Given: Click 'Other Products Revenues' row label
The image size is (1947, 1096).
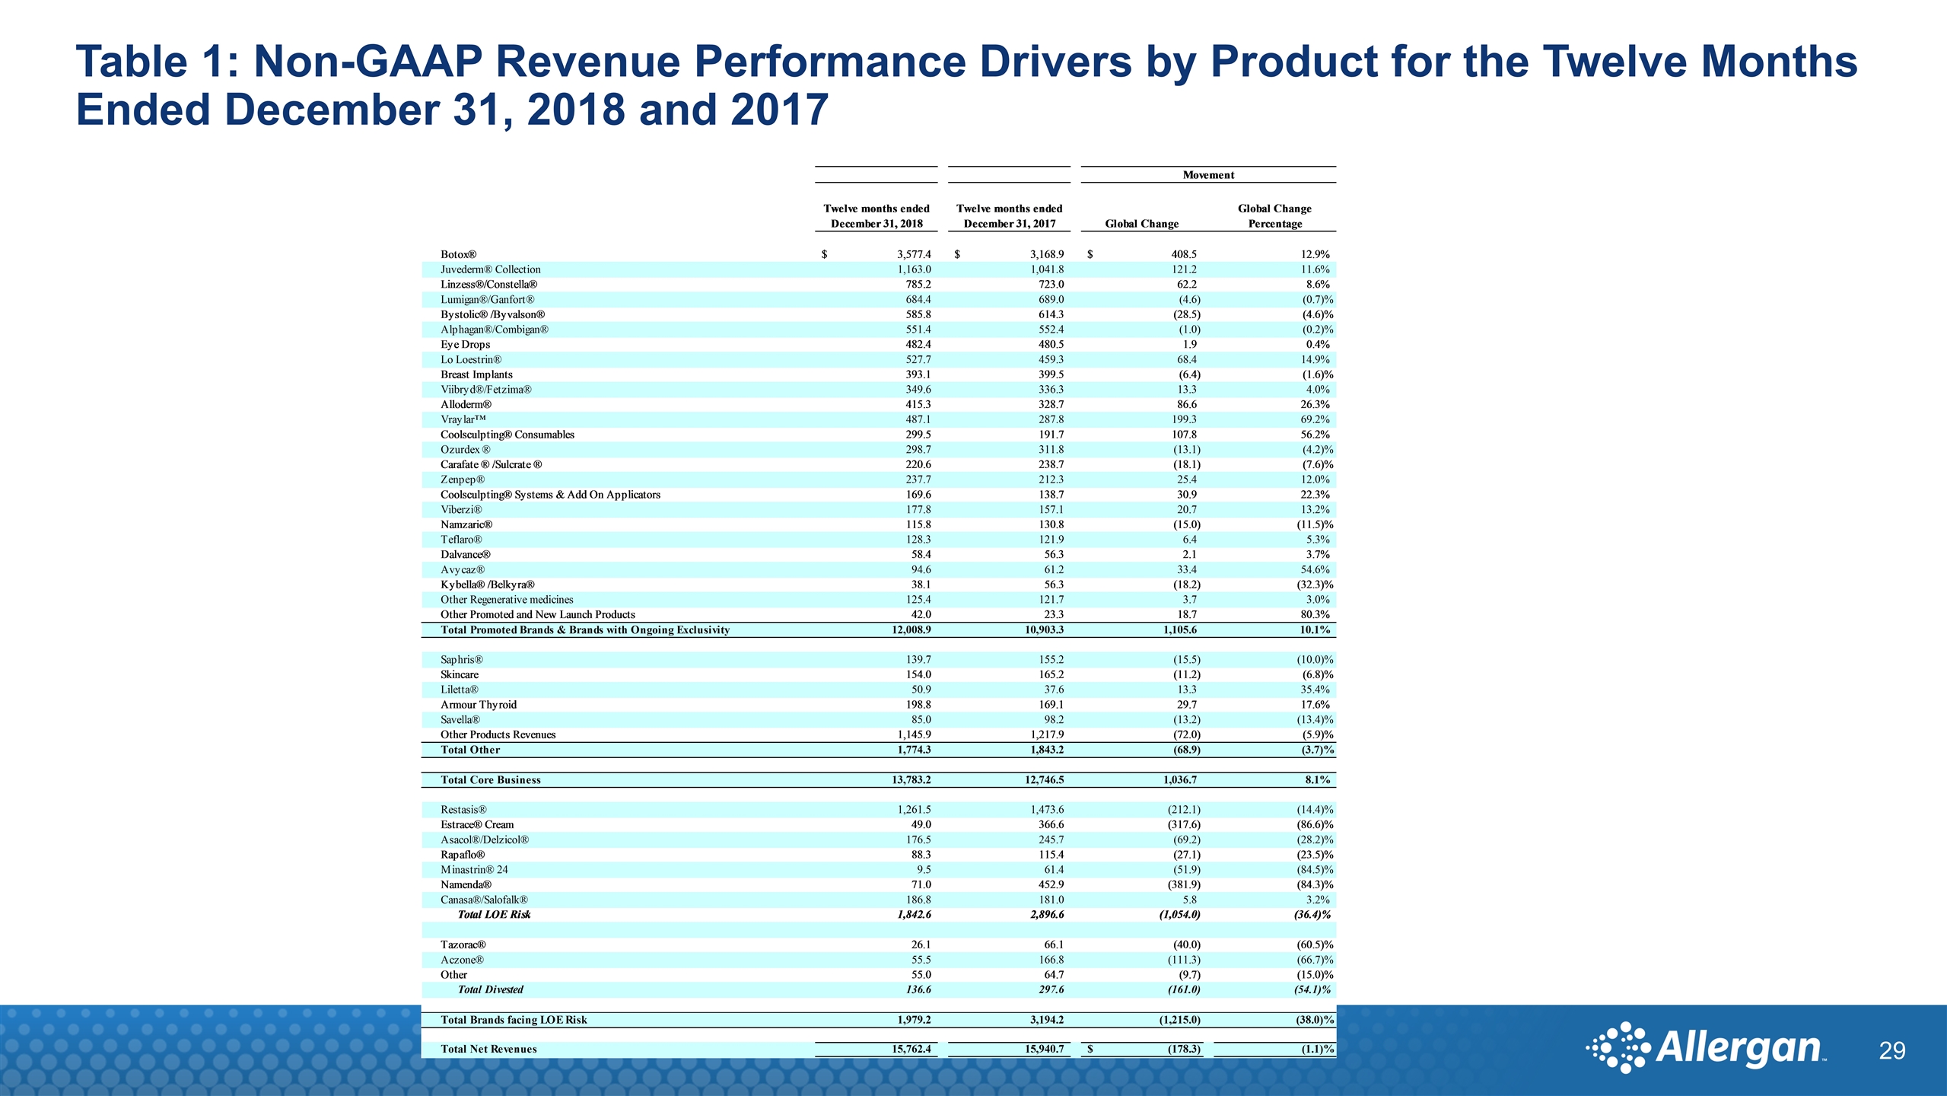Looking at the screenshot, I should (x=498, y=734).
